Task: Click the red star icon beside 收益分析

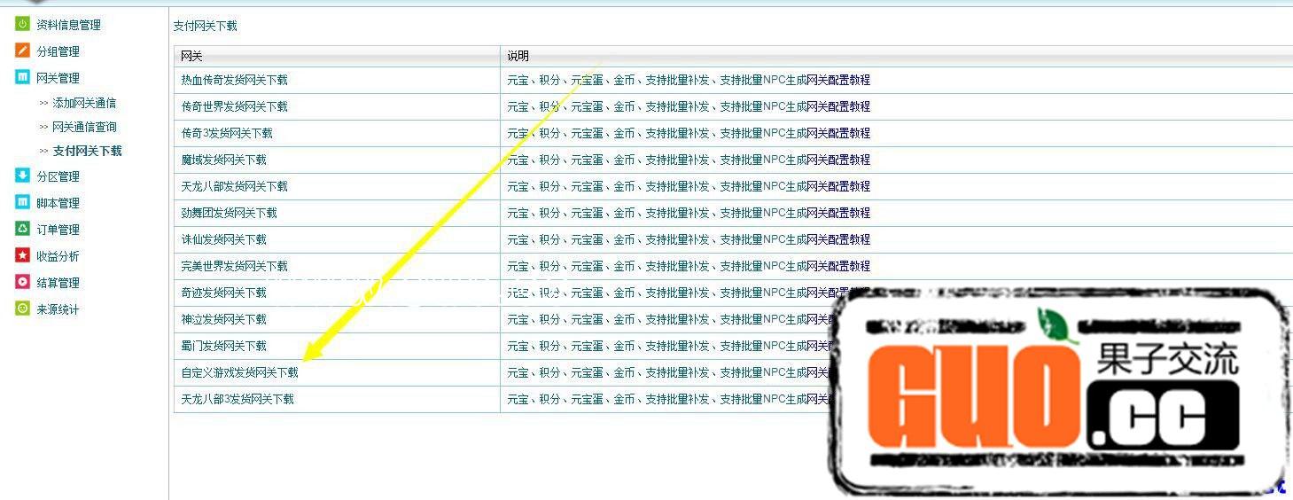Action: 22,255
